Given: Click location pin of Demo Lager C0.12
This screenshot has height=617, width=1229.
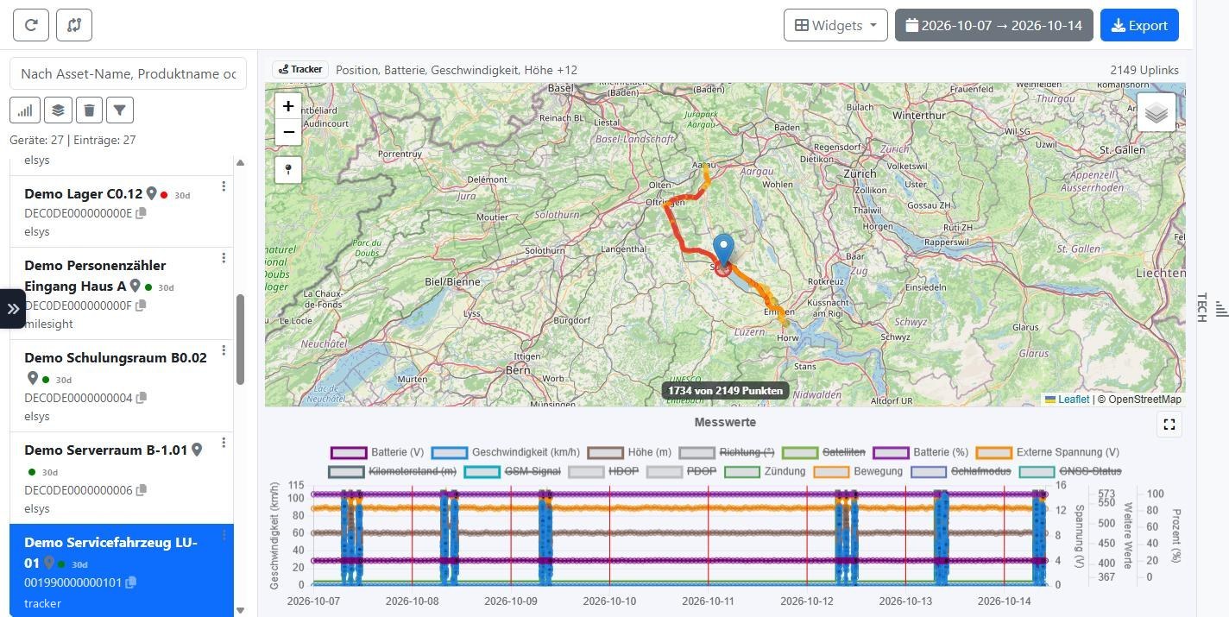Looking at the screenshot, I should 151,193.
